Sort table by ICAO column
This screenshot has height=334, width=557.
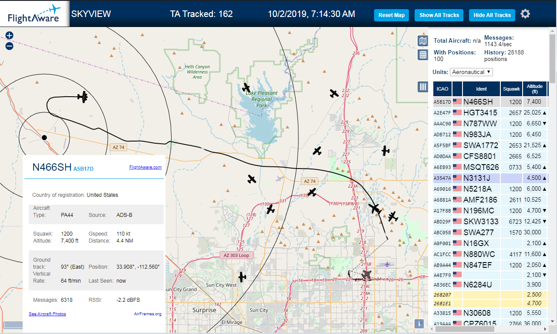442,89
